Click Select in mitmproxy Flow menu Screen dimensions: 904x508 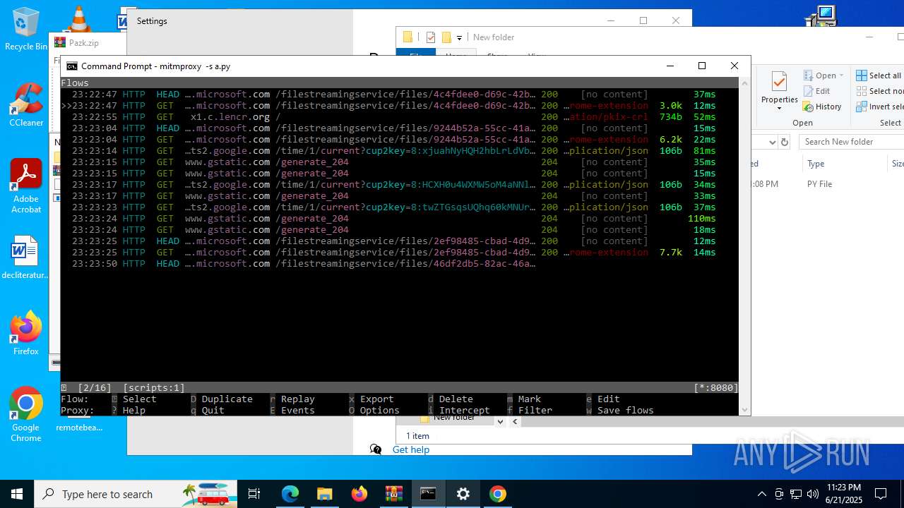pyautogui.click(x=140, y=399)
